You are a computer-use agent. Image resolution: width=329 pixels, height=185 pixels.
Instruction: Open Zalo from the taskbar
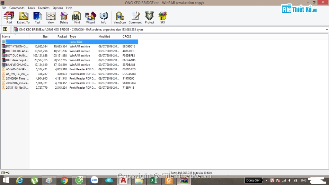point(94,180)
